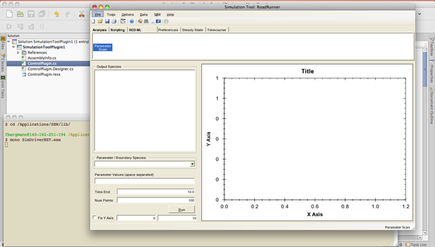This screenshot has width=435, height=247.
Task: Click the Fix Y Axis minimum field showing 0
Action: pyautogui.click(x=136, y=218)
